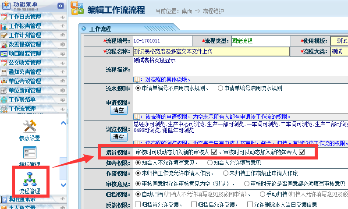Toggle 审核时可以动态加入新的审核人 checkbox
This screenshot has height=209, width=348.
[x=214, y=152]
